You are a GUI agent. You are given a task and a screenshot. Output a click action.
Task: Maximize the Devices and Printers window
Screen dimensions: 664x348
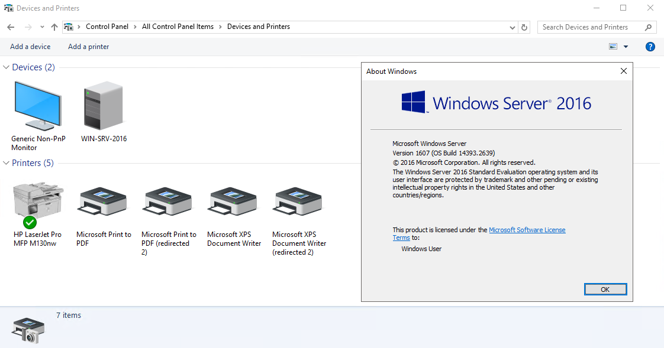623,8
